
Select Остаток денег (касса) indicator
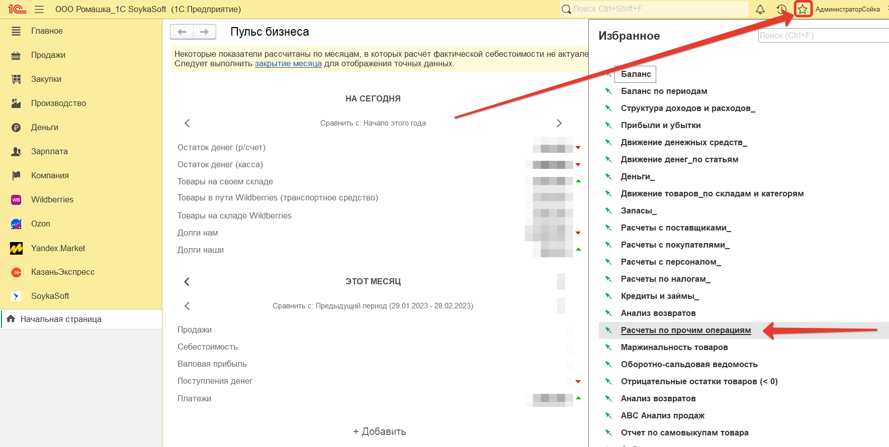coord(220,165)
